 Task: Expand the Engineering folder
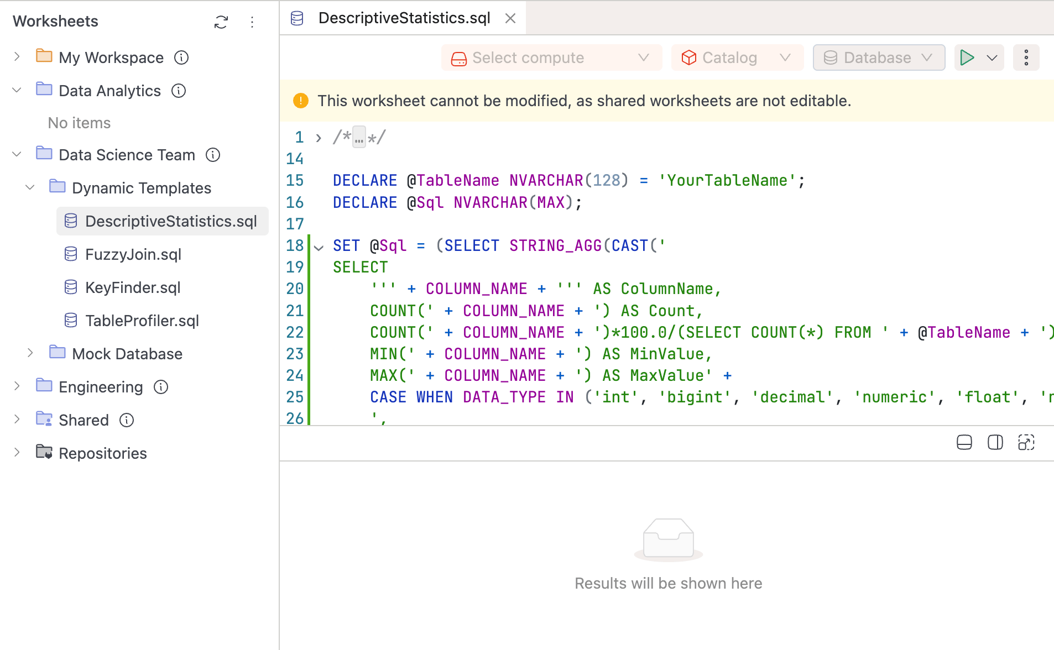click(x=17, y=386)
